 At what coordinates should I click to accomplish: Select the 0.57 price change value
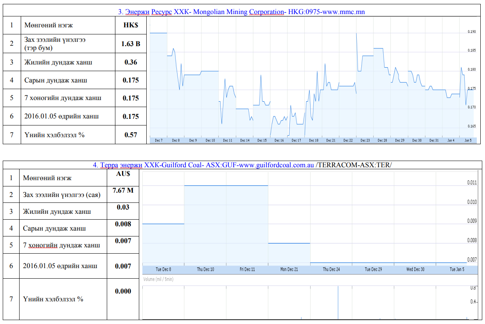[x=131, y=135]
